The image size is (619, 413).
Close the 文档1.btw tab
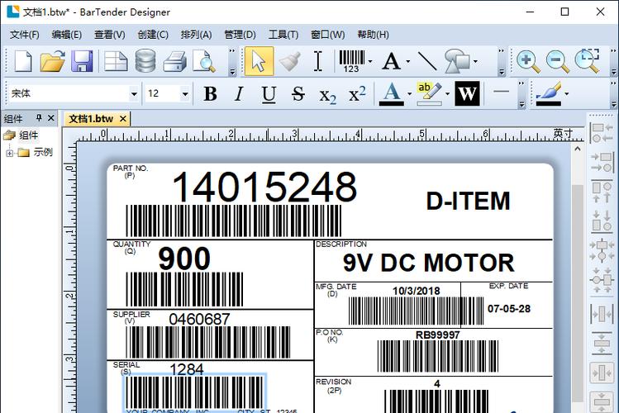point(123,119)
